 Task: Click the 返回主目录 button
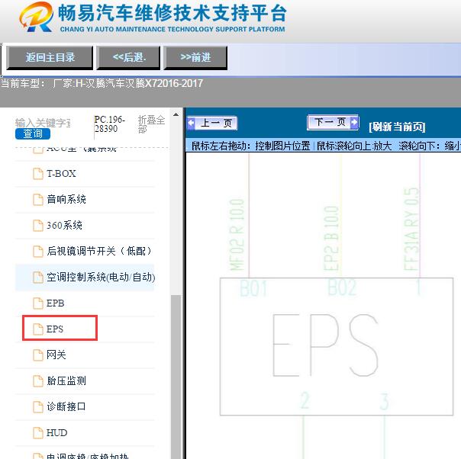[x=50, y=57]
